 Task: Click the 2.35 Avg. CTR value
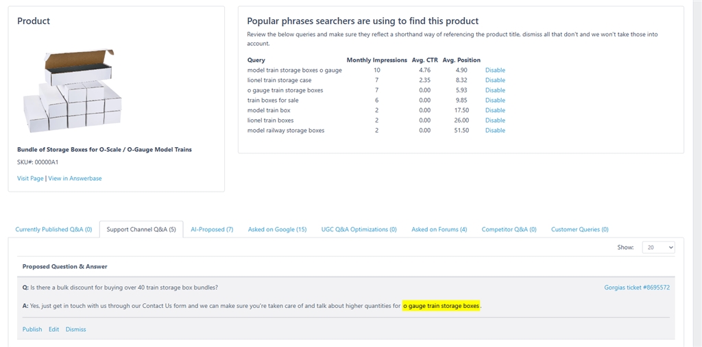point(424,80)
